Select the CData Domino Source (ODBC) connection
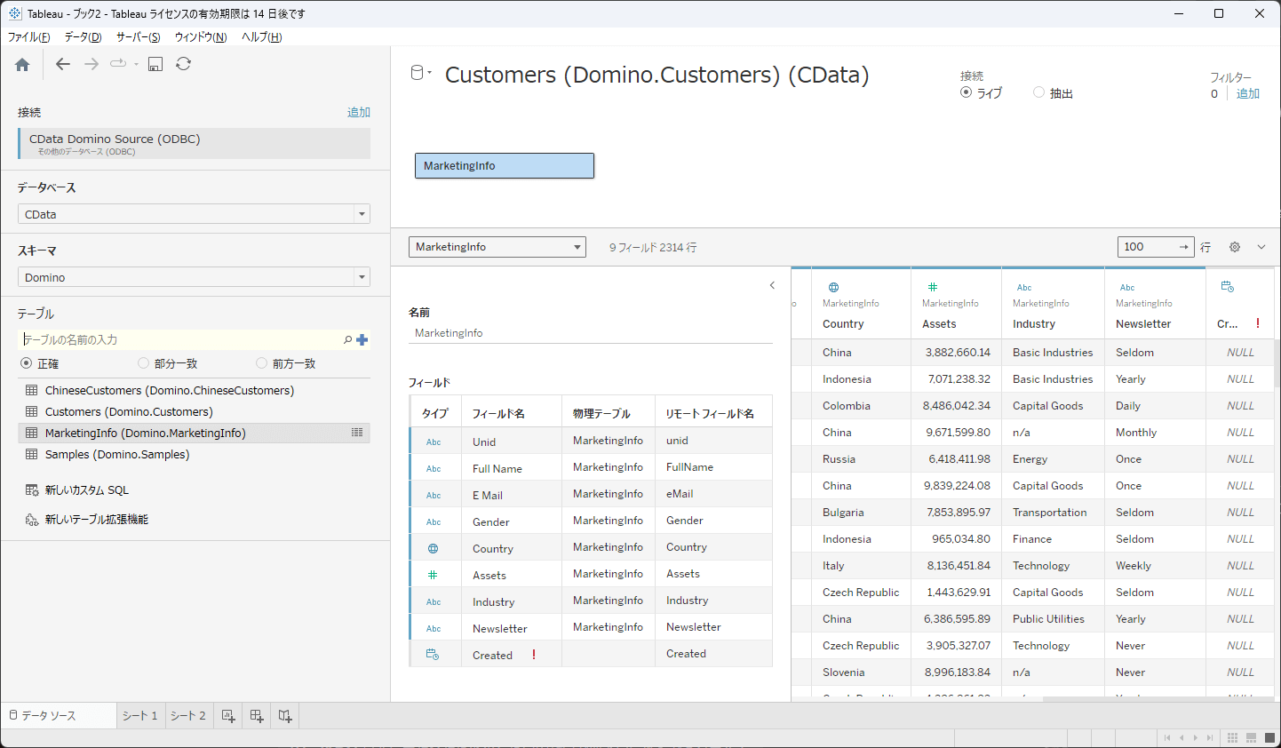Screen dimensions: 1281x748 pos(195,144)
